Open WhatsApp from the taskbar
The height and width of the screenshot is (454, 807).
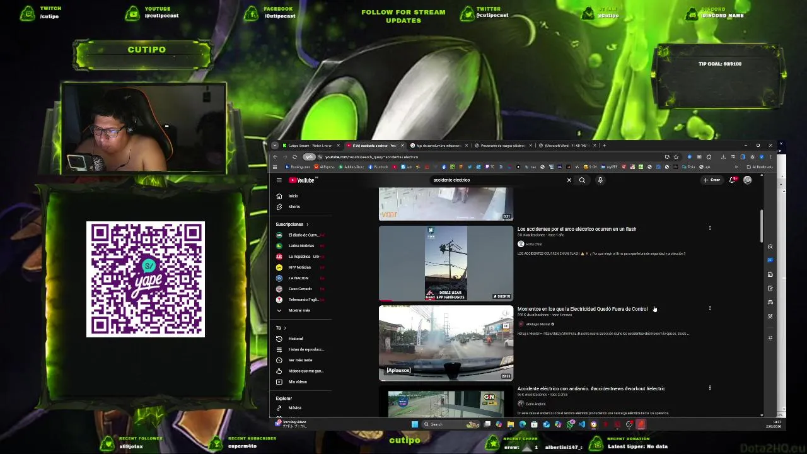click(x=570, y=424)
